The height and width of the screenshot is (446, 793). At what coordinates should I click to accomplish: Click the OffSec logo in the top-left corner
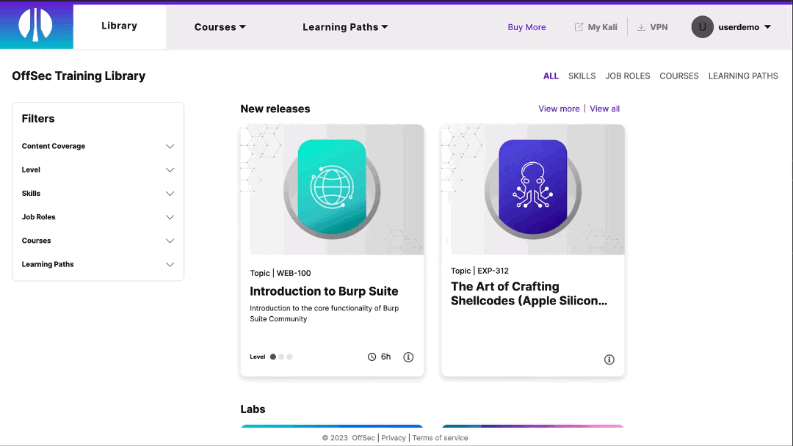click(36, 25)
